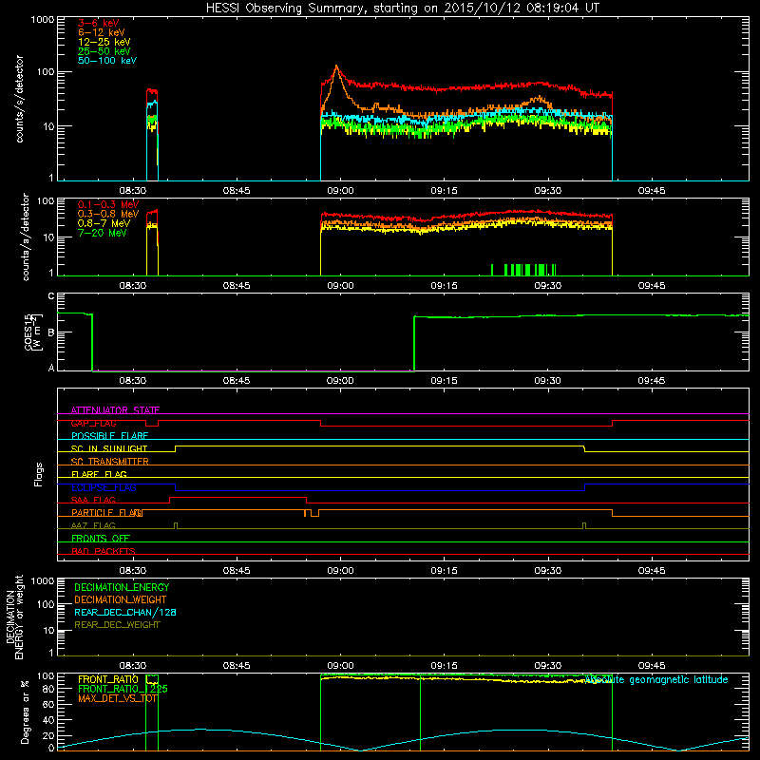The image size is (760, 760).
Task: Click the 09:45 tick label under Flags panel
Action: point(652,571)
